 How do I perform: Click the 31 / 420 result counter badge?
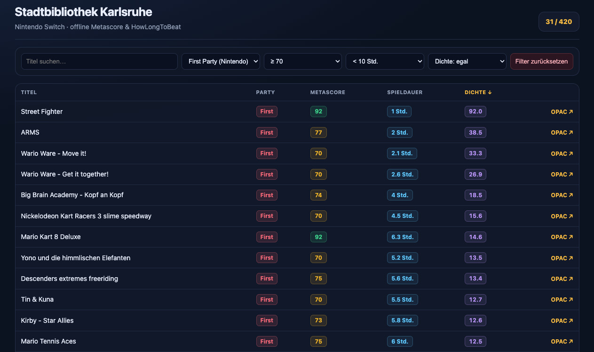coord(559,22)
